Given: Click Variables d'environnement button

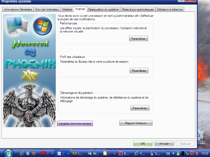Looking at the screenshot, I should (75, 124).
